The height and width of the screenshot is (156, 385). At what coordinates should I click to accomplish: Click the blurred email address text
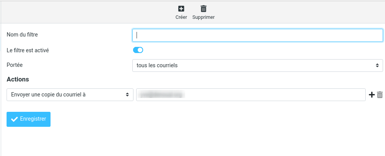[x=162, y=95]
